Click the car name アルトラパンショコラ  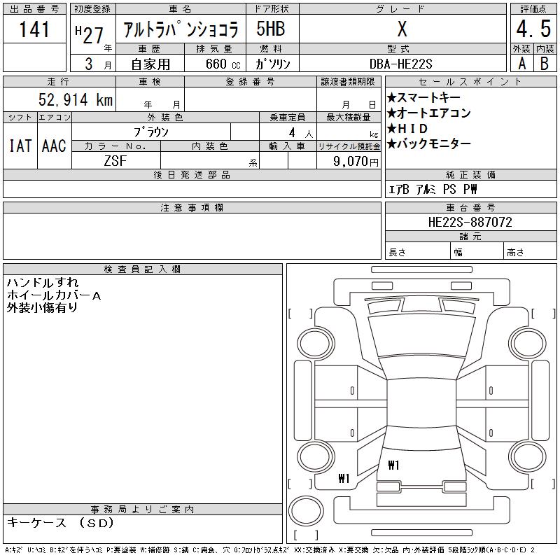(181, 29)
